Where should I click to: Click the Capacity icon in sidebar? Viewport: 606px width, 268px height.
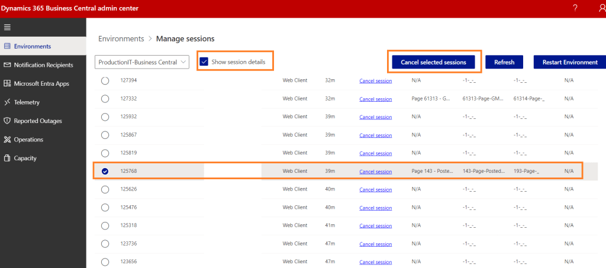8,158
